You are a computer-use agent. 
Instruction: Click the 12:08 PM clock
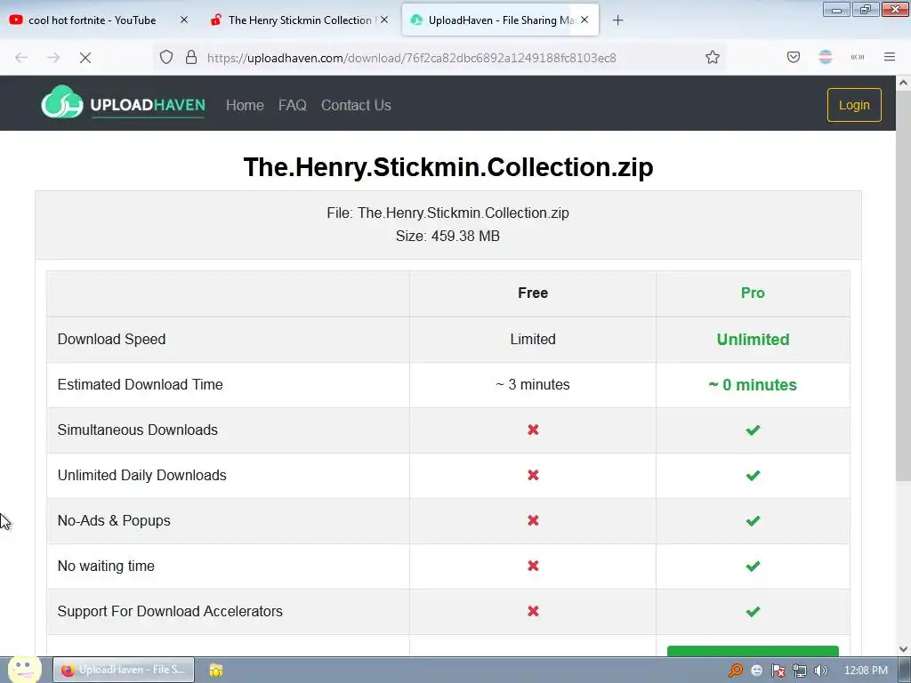click(866, 671)
